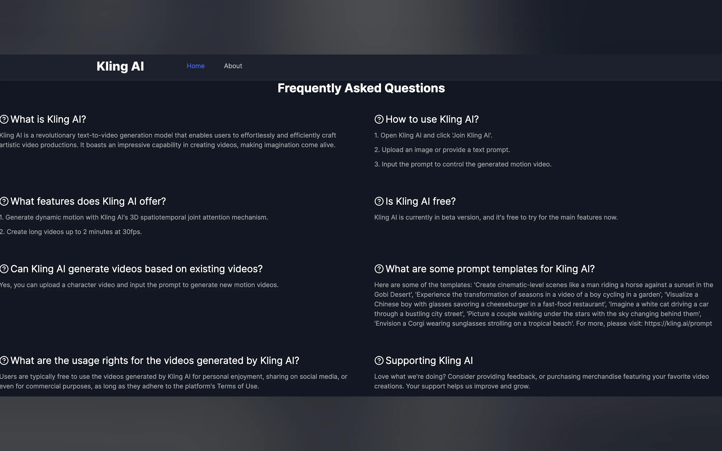Click question icon next to 'What features does Kling AI offer?'
The height and width of the screenshot is (451, 722).
tap(4, 201)
